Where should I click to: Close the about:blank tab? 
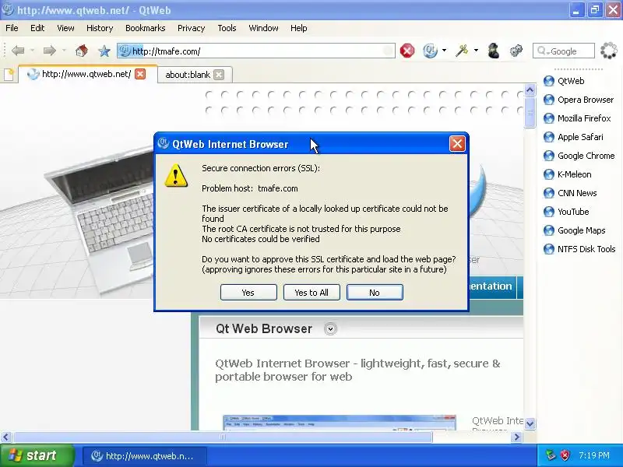[219, 75]
